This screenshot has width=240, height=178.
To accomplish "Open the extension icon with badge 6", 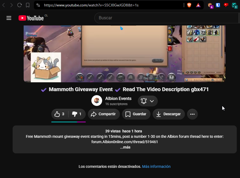I will click(210, 6).
